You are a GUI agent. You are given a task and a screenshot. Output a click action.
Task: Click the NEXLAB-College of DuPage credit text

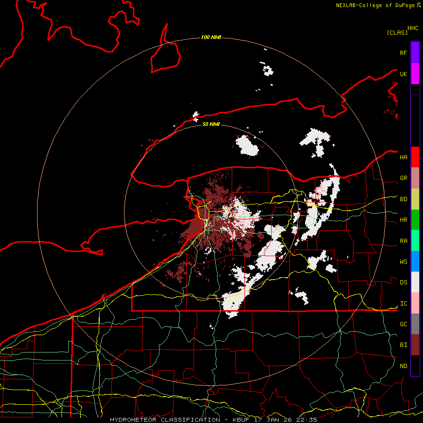pyautogui.click(x=375, y=5)
